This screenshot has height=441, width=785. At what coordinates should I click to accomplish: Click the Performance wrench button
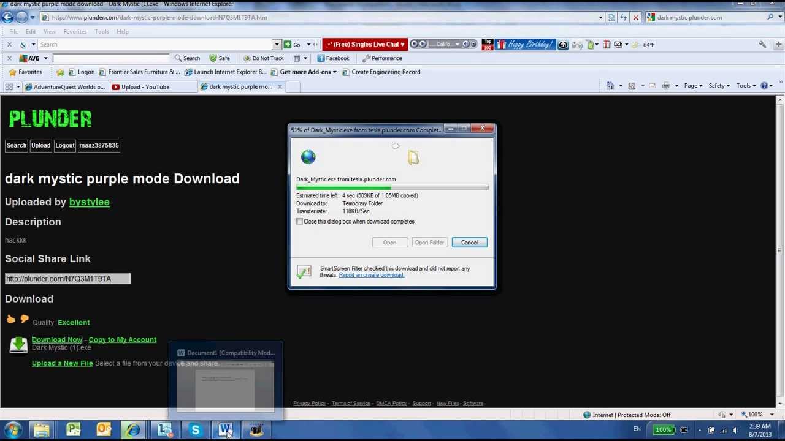[382, 58]
